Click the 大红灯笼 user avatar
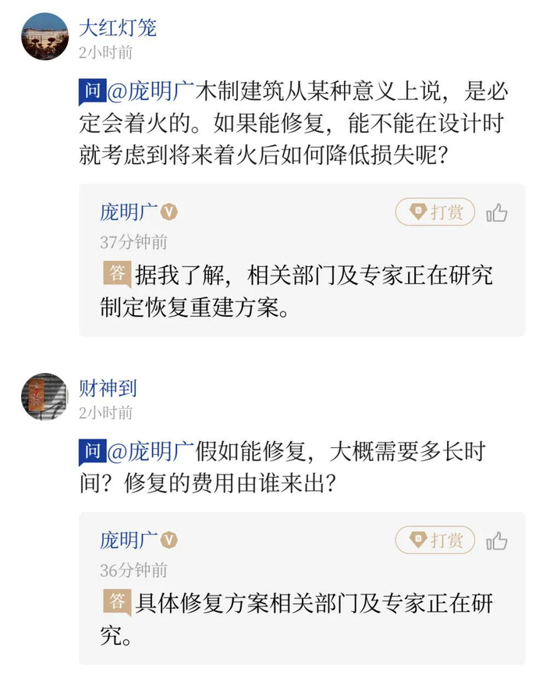The width and height of the screenshot is (546, 683). [44, 37]
